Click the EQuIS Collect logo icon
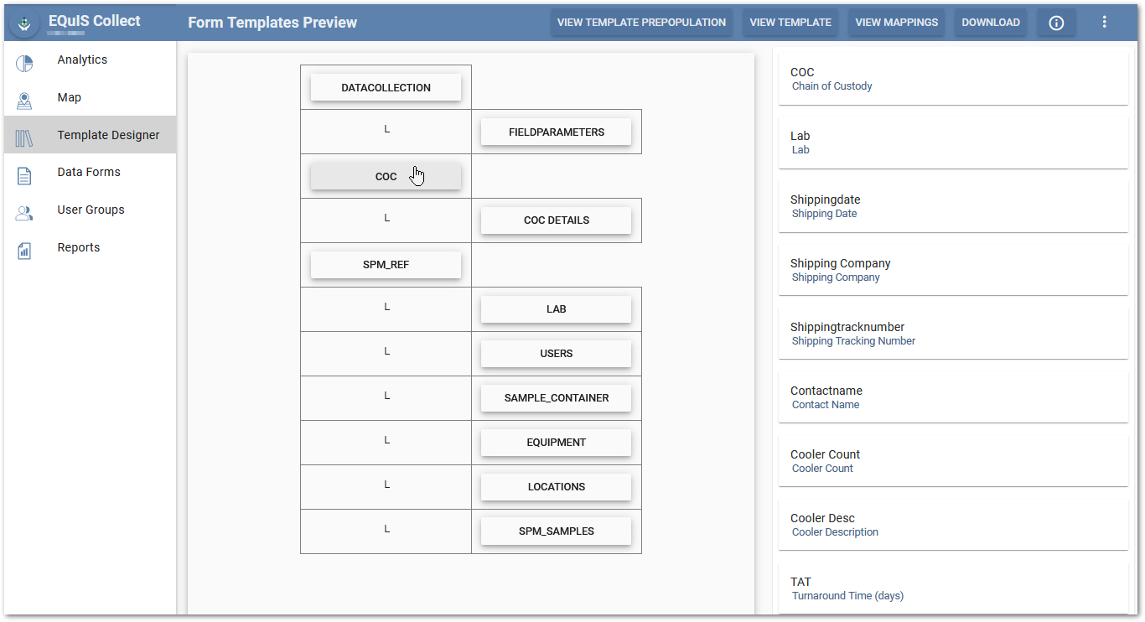Image resolution: width=1145 pixels, height=622 pixels. click(25, 24)
